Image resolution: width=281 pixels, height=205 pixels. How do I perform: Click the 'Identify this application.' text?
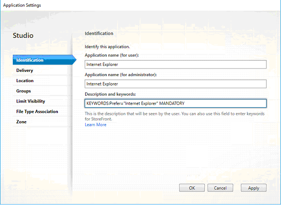[x=107, y=47]
